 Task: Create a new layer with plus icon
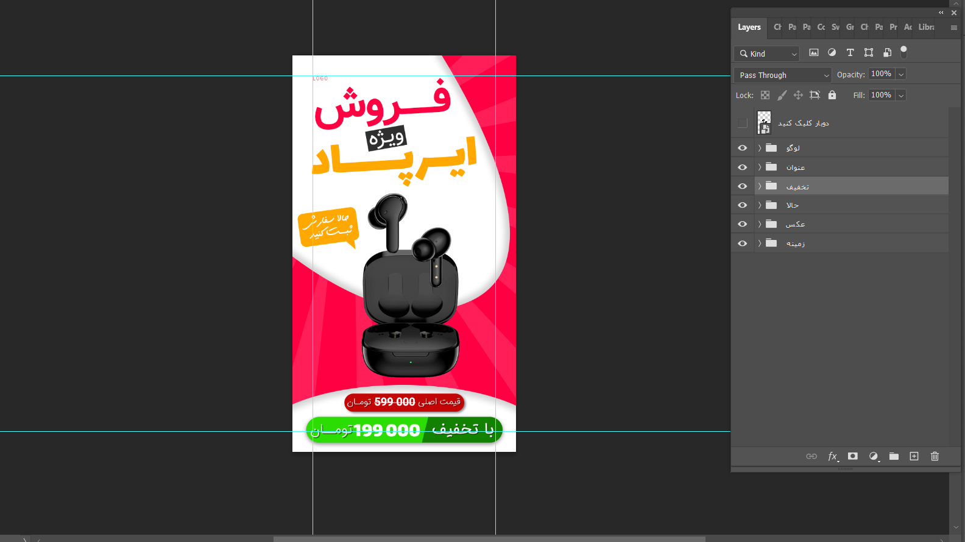pos(914,456)
